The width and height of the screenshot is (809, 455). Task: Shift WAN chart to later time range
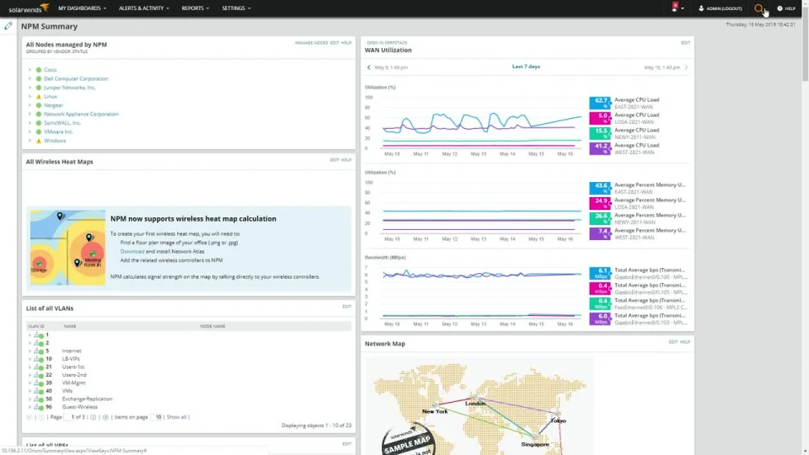(x=686, y=67)
